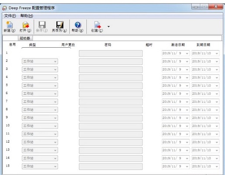225x175 pixels.
Task: Open the type dropdown in row 12
Action: click(40, 142)
